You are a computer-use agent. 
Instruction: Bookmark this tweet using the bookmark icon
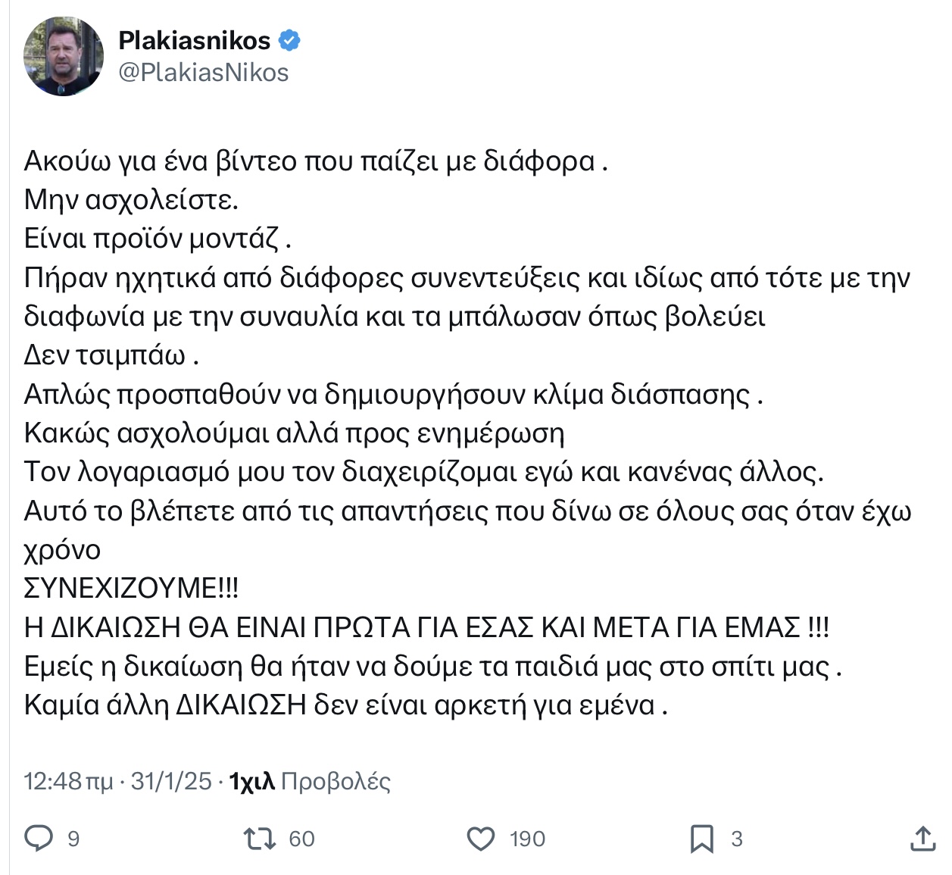pyautogui.click(x=702, y=839)
